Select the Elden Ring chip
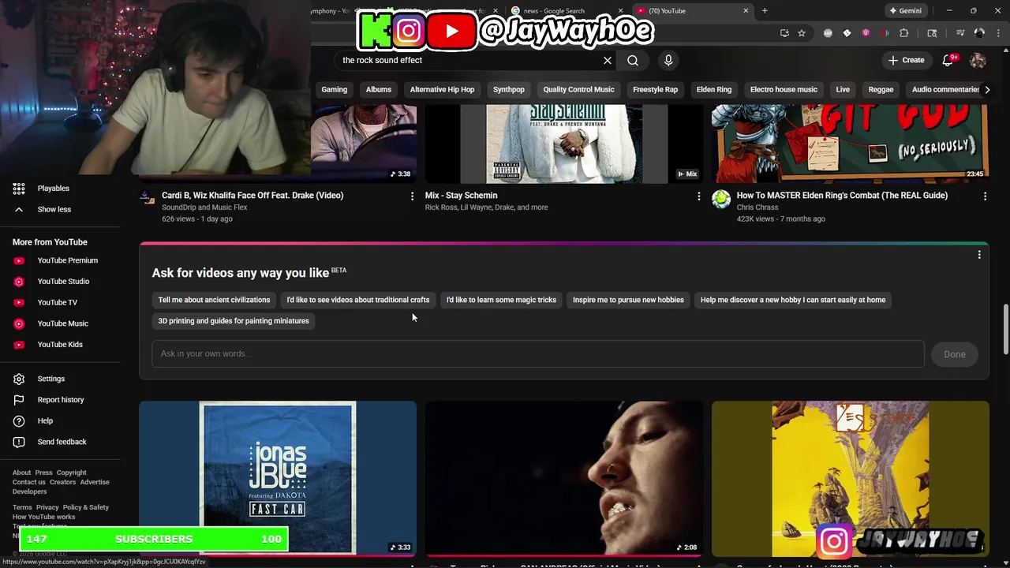 click(x=714, y=89)
